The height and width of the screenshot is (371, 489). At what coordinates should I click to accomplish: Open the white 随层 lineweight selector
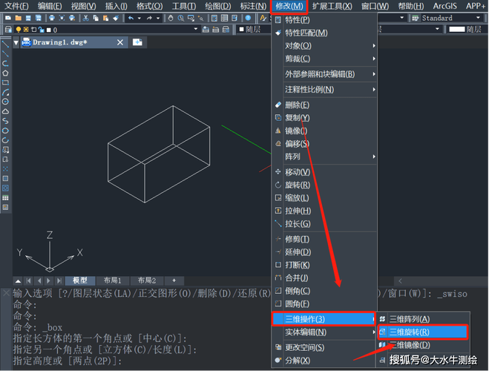tap(466, 30)
